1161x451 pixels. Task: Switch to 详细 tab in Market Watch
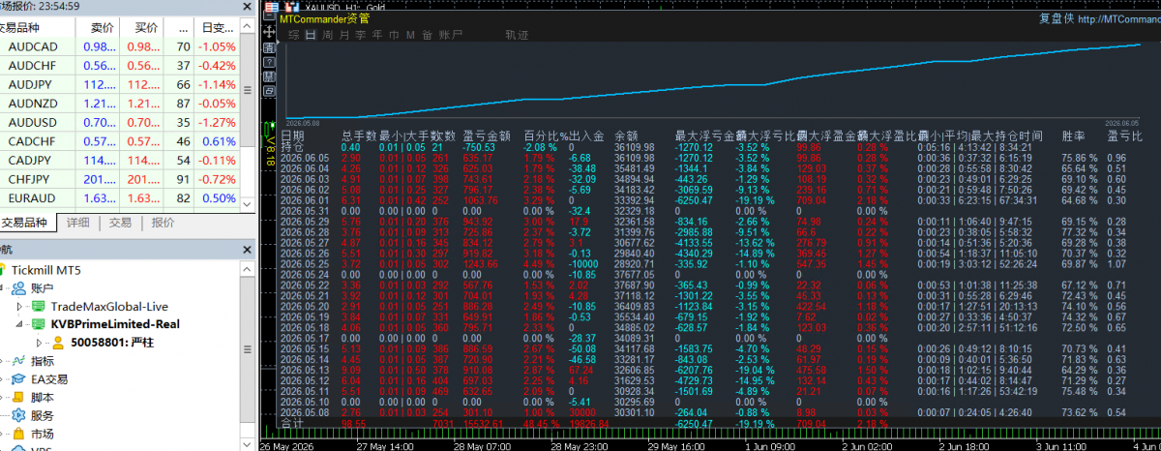coord(78,223)
